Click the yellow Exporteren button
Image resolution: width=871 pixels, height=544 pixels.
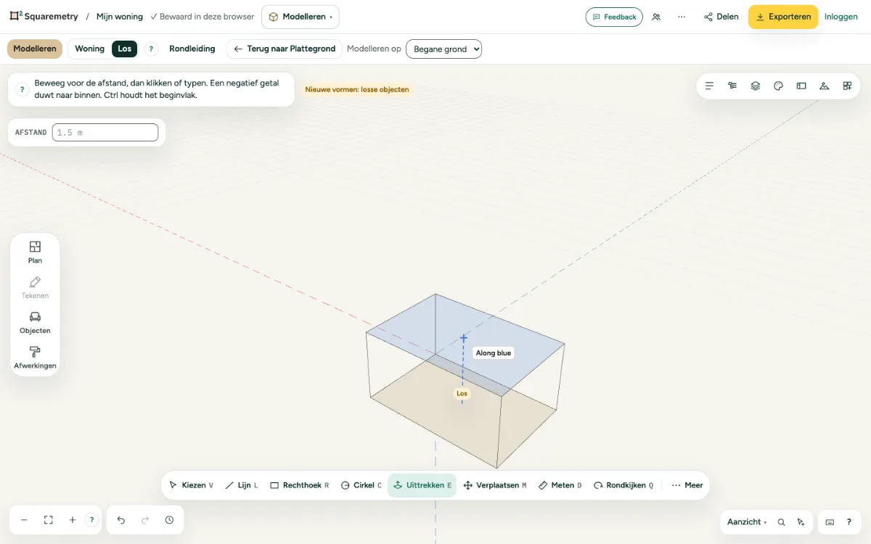783,17
